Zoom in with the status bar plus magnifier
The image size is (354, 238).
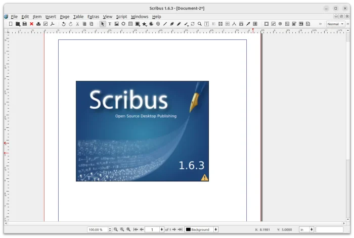pos(128,229)
